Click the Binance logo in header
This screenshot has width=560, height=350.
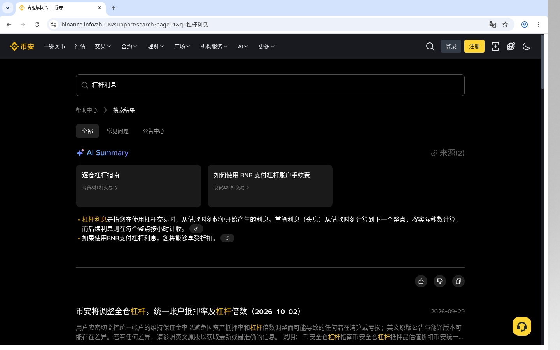tap(22, 46)
